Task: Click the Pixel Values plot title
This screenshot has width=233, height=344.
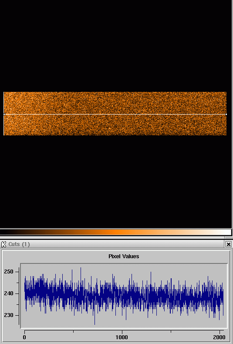Action: click(124, 256)
